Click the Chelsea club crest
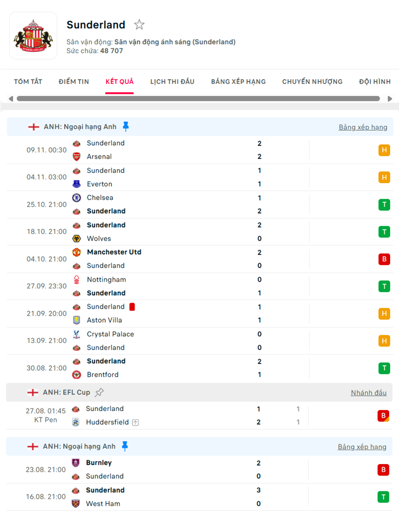The height and width of the screenshot is (513, 399). click(x=77, y=198)
